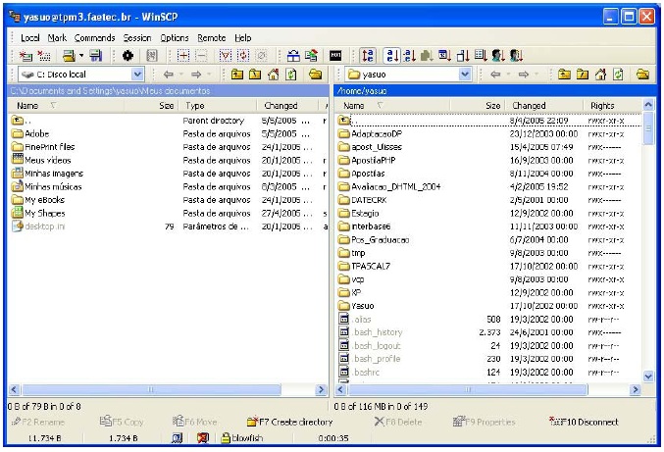Open the 'C: Disco local' drive dropdown
The width and height of the screenshot is (664, 452).
click(x=137, y=75)
